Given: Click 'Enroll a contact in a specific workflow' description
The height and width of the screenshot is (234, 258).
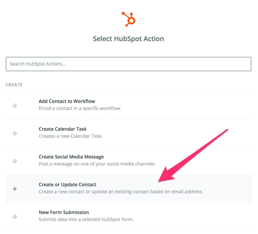Looking at the screenshot, I should pyautogui.click(x=80, y=108).
